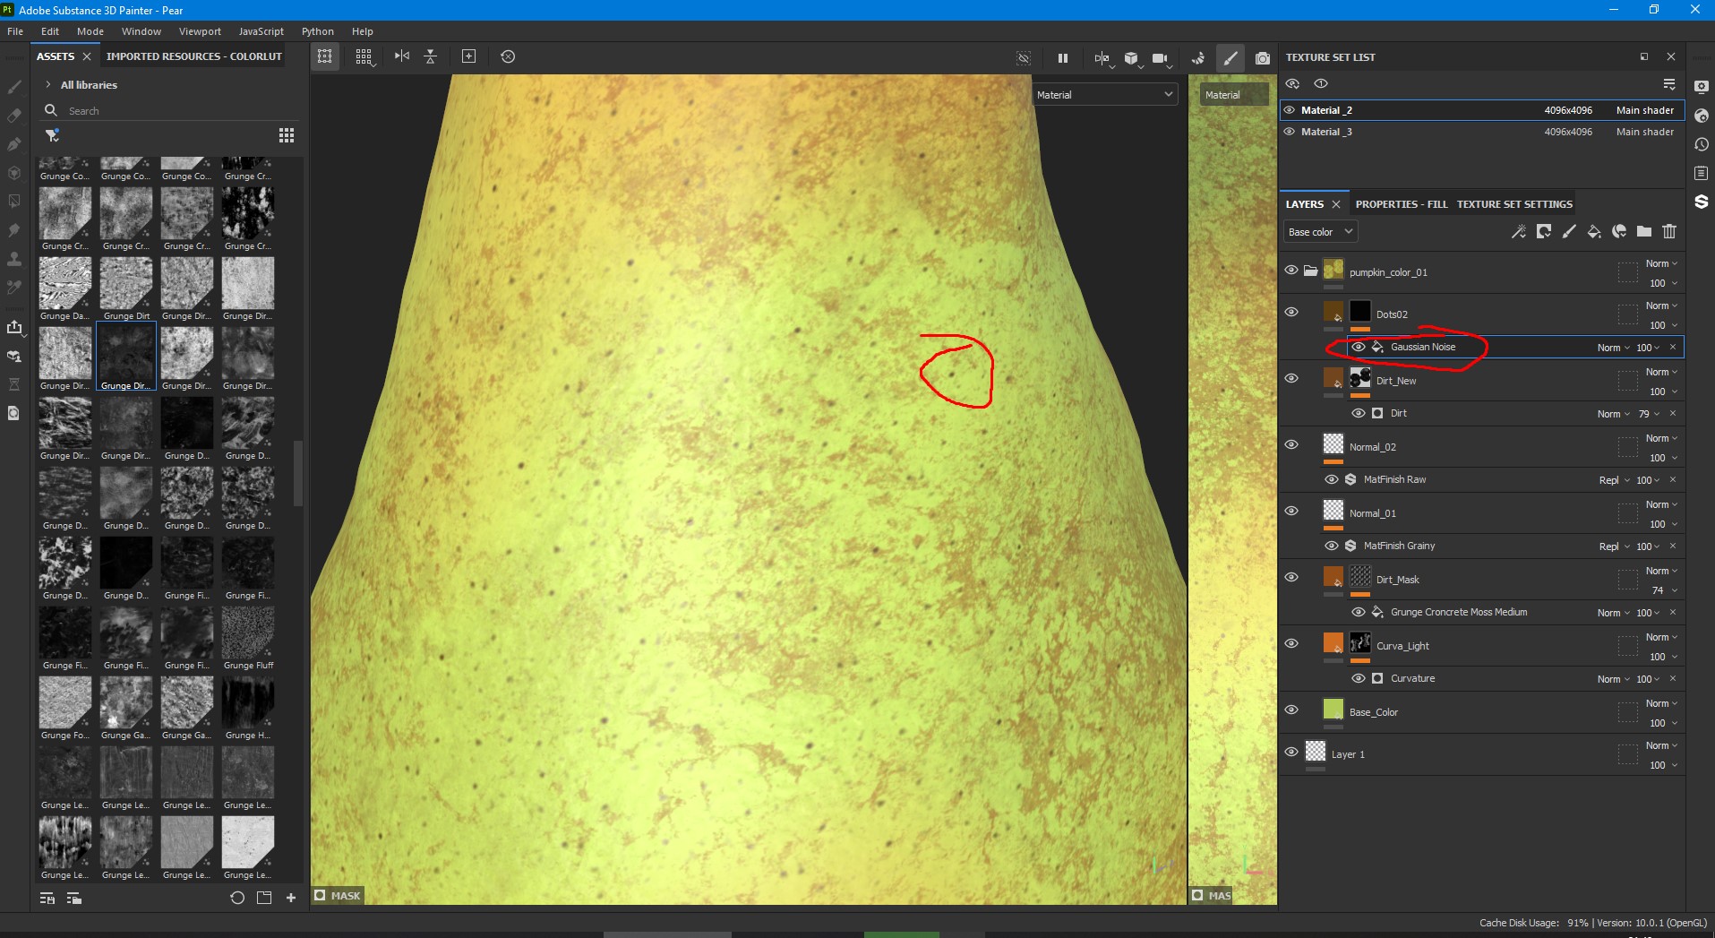The height and width of the screenshot is (938, 1715).
Task: Select the Properties - Fill tab
Action: point(1402,204)
